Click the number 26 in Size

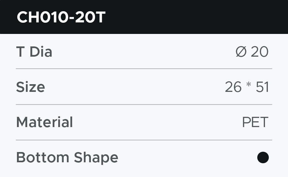tap(233, 87)
